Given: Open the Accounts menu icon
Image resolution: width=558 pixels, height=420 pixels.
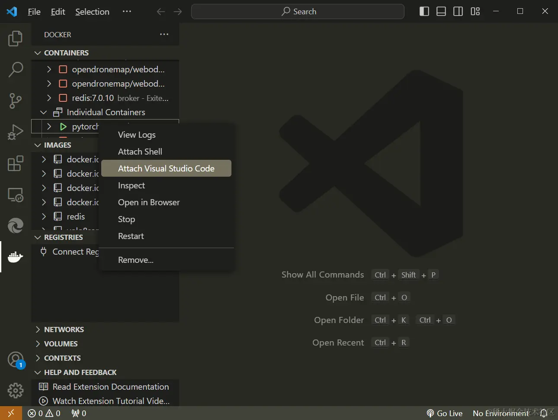Looking at the screenshot, I should coord(16,359).
